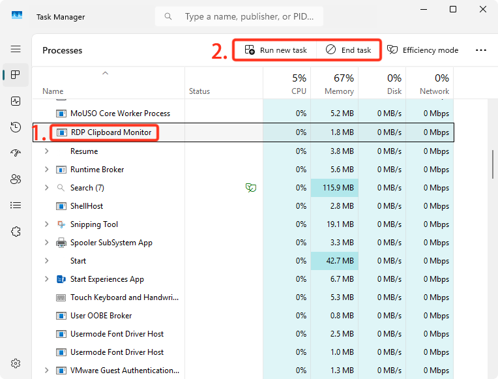This screenshot has width=498, height=379.
Task: Open the Performance page in sidebar
Action: [16, 101]
